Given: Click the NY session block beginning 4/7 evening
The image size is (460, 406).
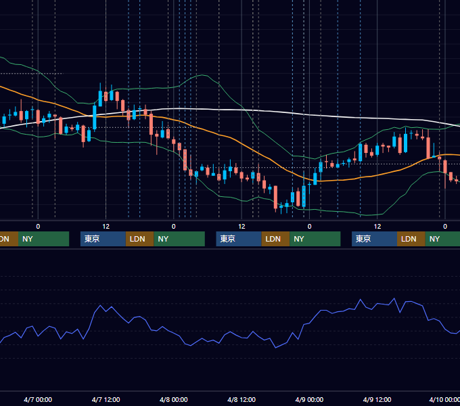Looking at the screenshot, I should click(179, 239).
